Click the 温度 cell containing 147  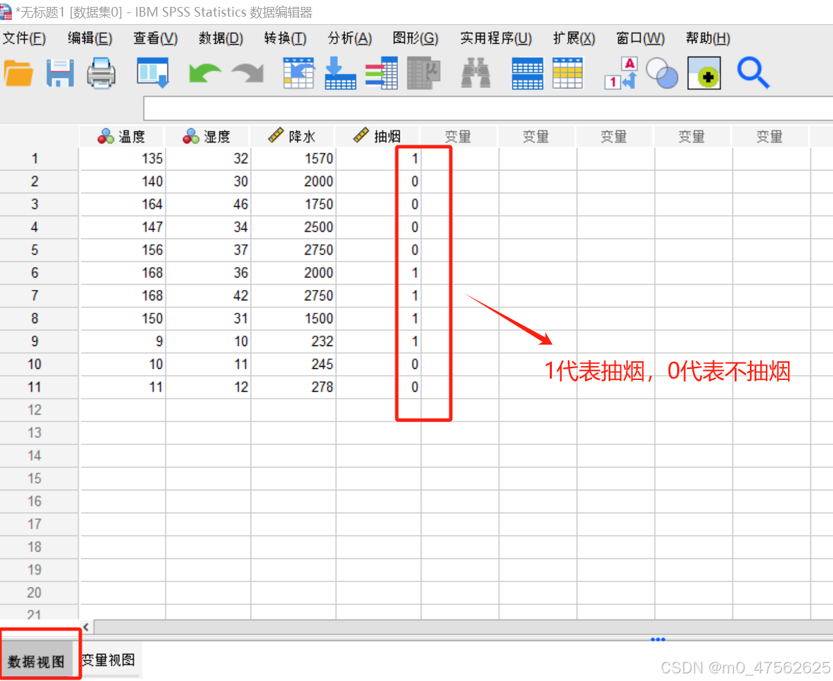pos(122,227)
